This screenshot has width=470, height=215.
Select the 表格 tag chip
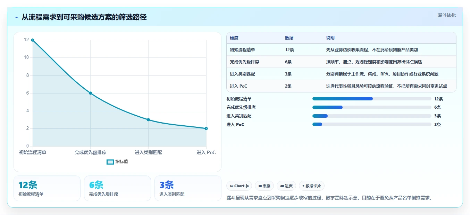(x=265, y=186)
